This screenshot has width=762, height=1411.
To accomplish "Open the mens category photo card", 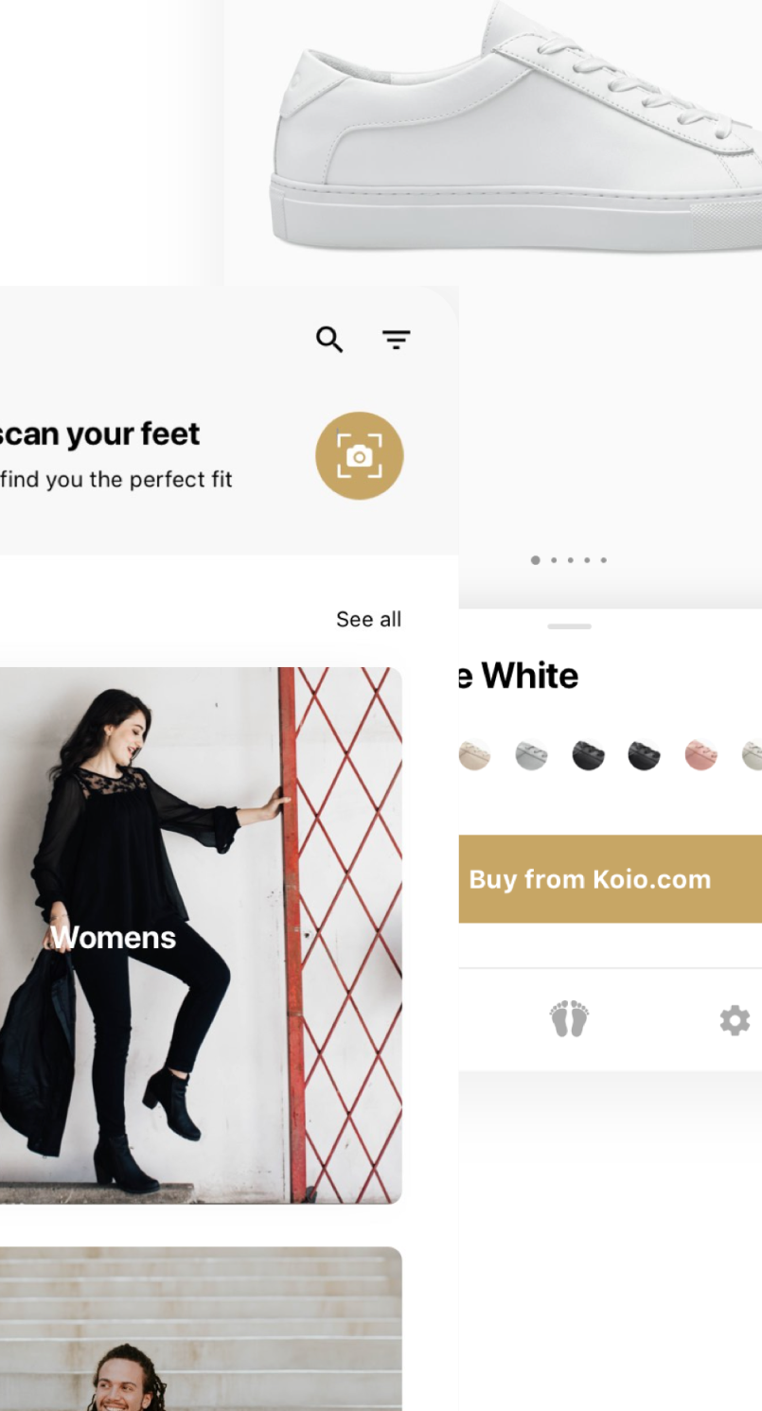I will tap(201, 1329).
